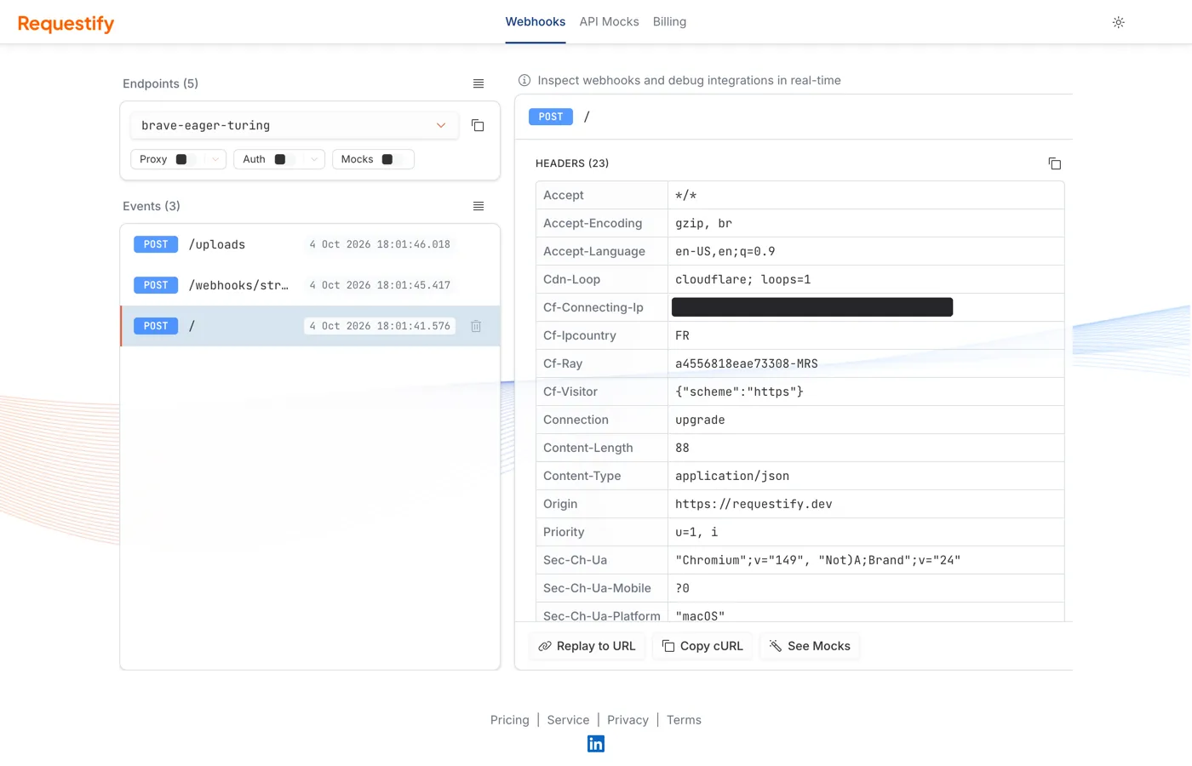Copy all headers using the HEADERS copy icon
Screen dimensions: 1192x766
(1054, 163)
